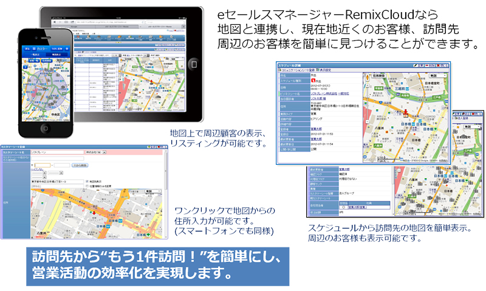Tap the street view pegman on the phone map
Screen dimensions: 486x291
pos(25,62)
